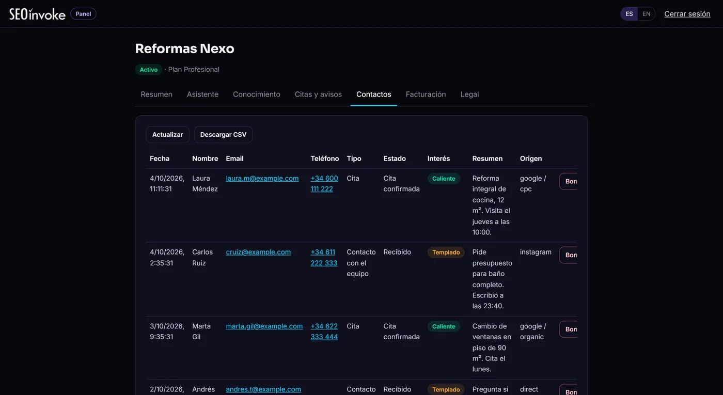This screenshot has width=723, height=395.
Task: Click the cruiz@example.com email link
Action: (258, 252)
